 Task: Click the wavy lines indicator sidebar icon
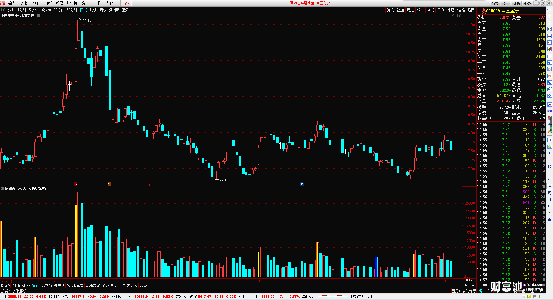coord(550,105)
